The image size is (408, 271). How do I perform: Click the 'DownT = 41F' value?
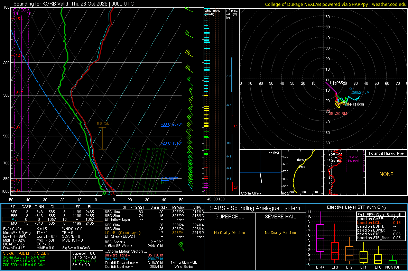pyautogui.click(x=13, y=248)
